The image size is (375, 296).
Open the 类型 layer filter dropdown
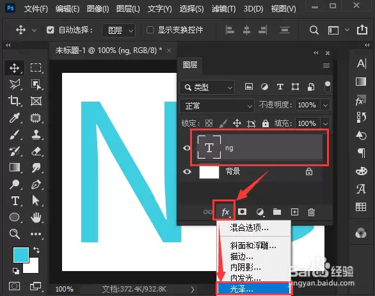click(x=207, y=87)
